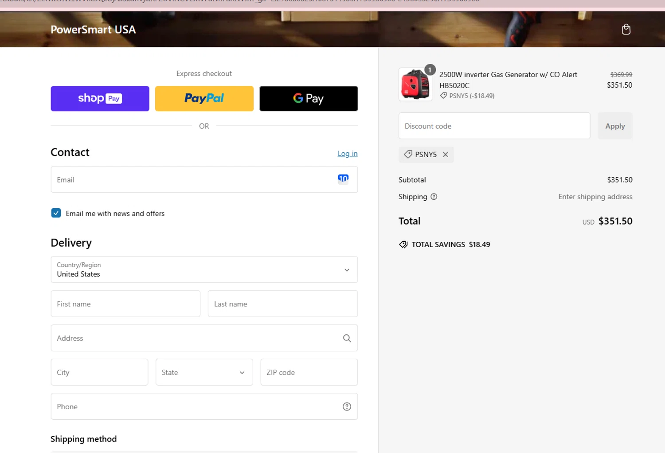The width and height of the screenshot is (665, 453).
Task: Focus the Address input field
Action: [204, 338]
